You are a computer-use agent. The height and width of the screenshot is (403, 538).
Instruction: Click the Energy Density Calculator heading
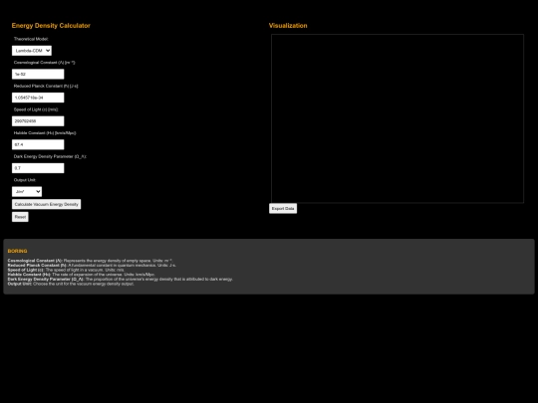(51, 26)
